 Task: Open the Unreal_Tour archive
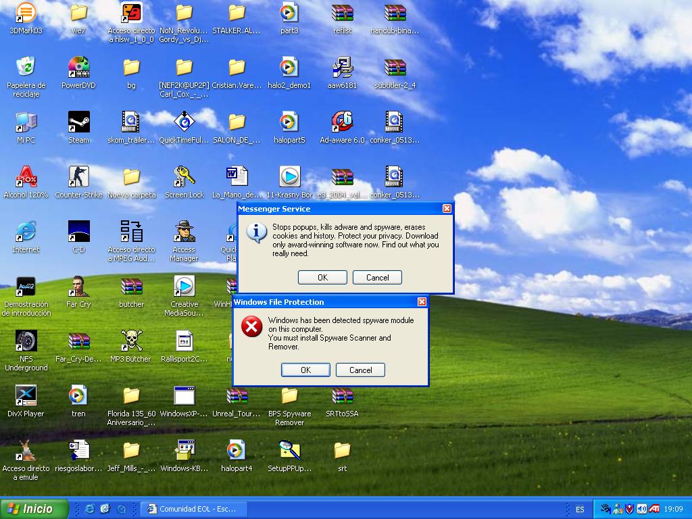[x=237, y=395]
